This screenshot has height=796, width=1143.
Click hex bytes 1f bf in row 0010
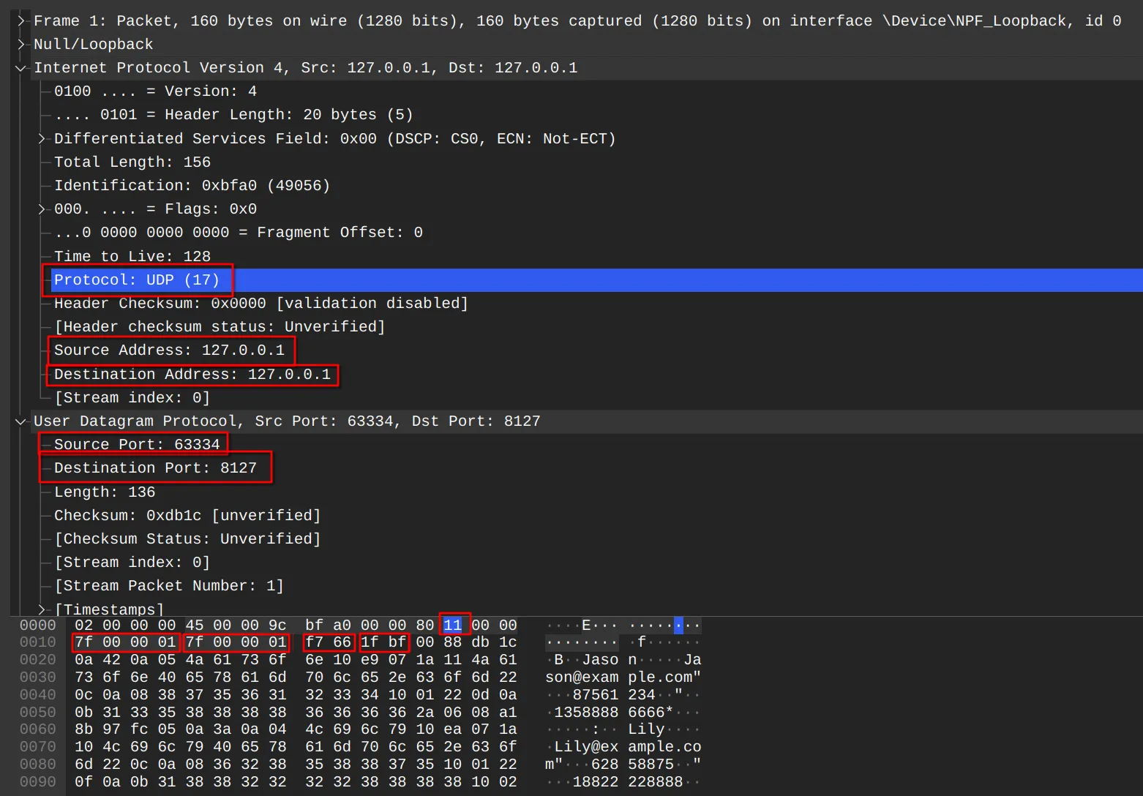coord(383,642)
